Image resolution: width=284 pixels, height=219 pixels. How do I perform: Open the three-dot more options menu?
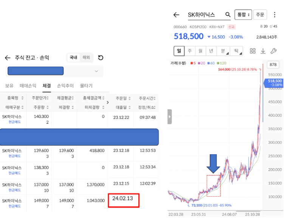[x=274, y=15]
